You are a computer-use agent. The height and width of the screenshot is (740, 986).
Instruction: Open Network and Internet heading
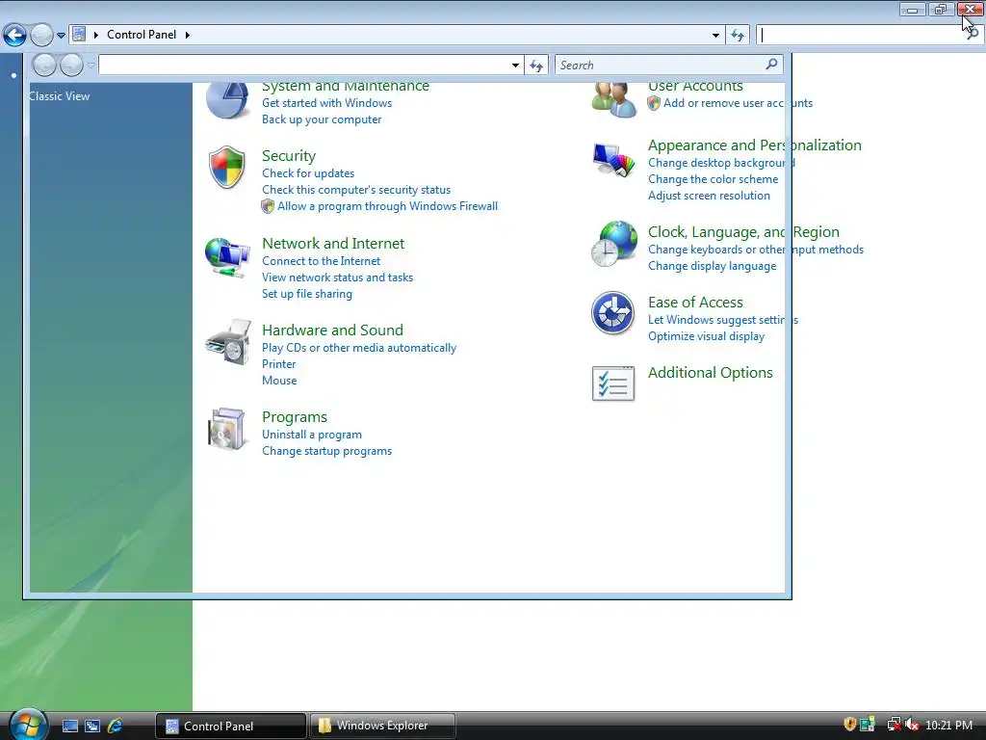point(333,243)
